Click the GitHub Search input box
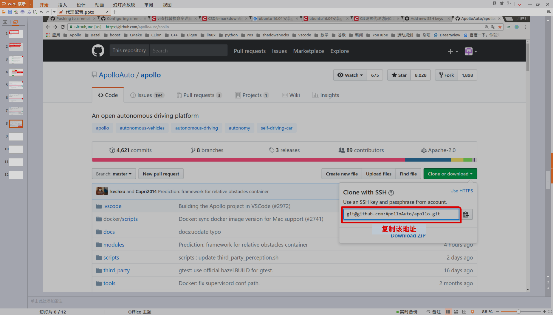553x315 pixels. tap(188, 51)
